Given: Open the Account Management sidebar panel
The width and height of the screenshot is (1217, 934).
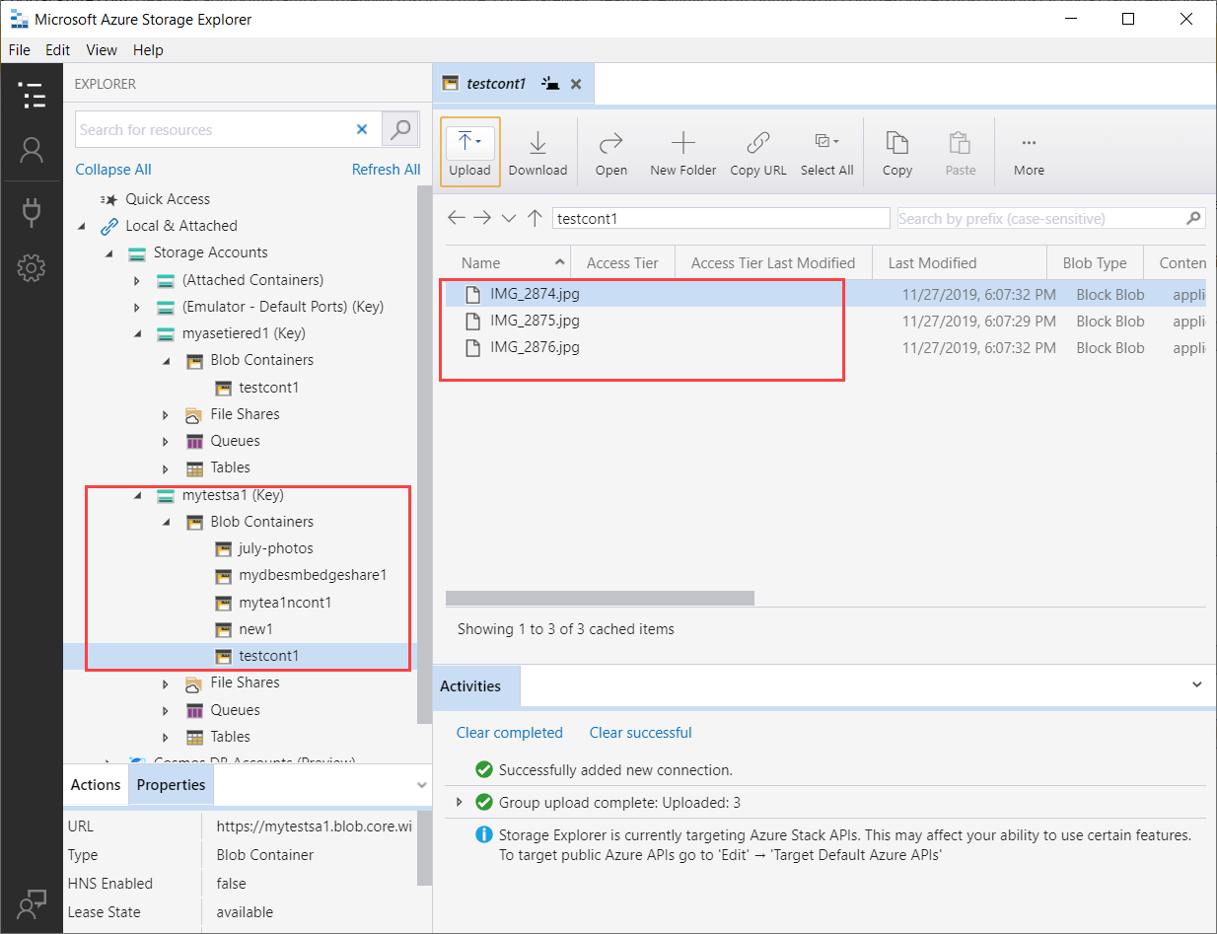Looking at the screenshot, I should coord(32,150).
